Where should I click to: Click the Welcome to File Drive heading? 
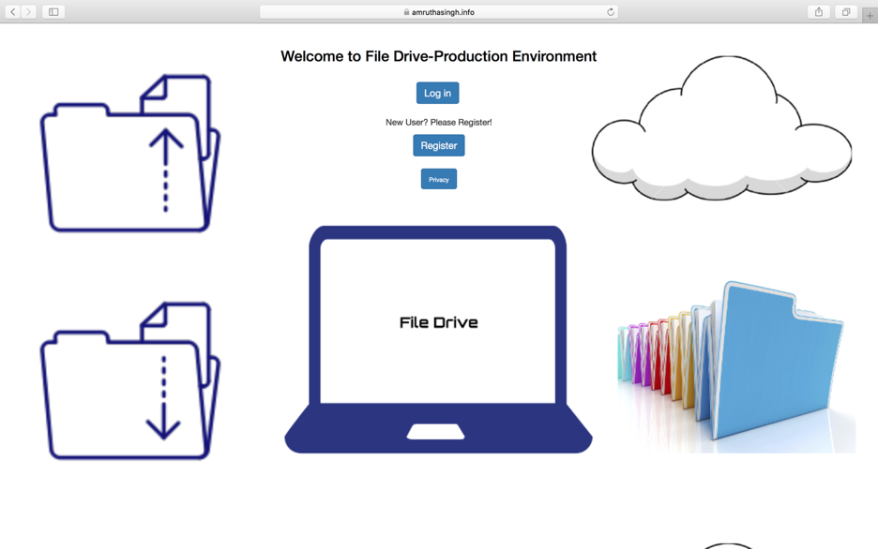(438, 56)
